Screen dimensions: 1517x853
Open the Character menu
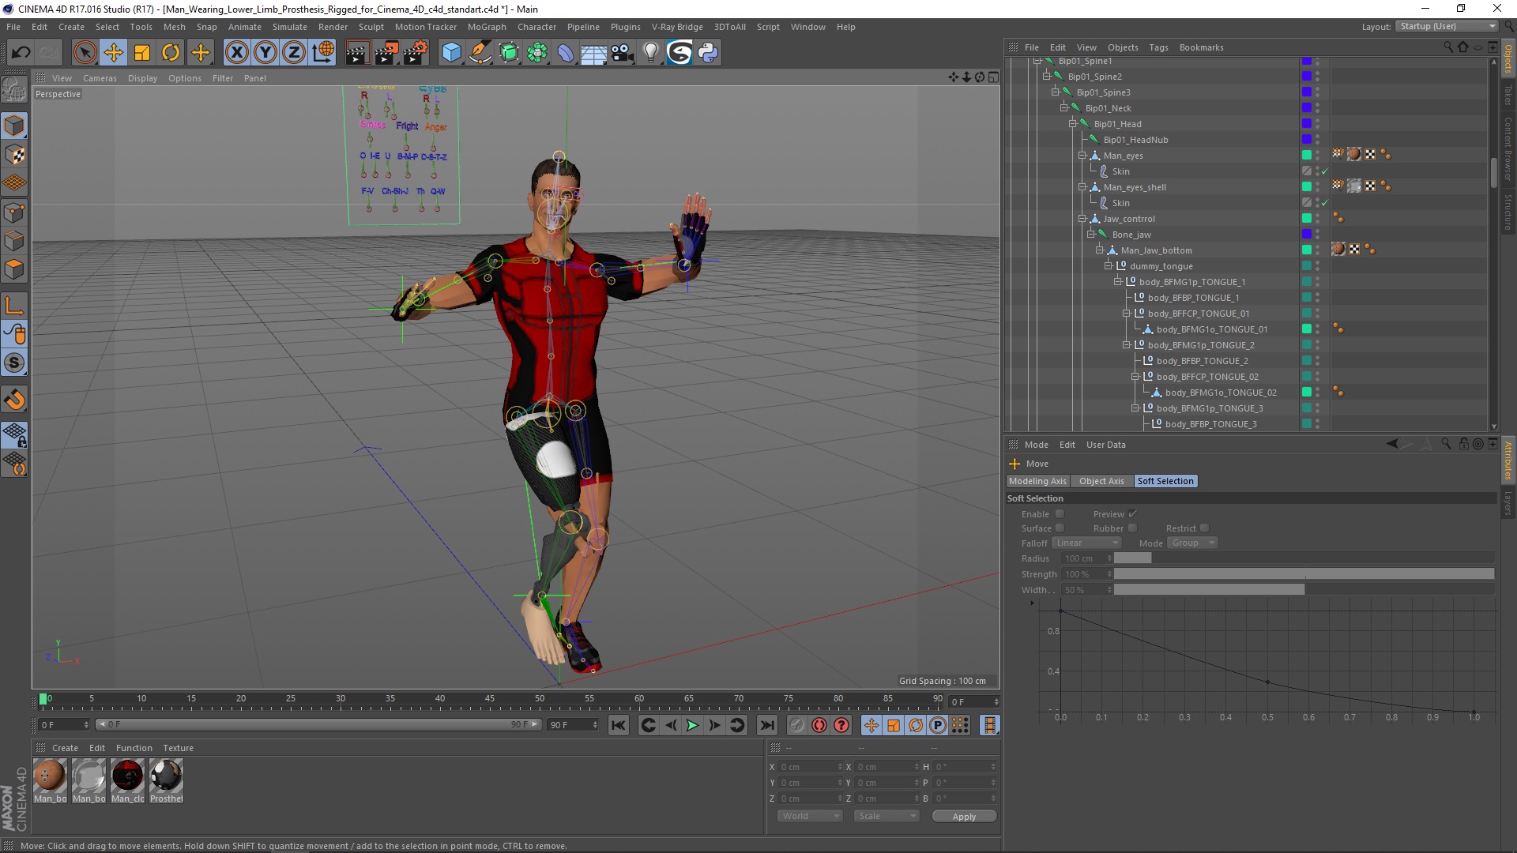[537, 27]
